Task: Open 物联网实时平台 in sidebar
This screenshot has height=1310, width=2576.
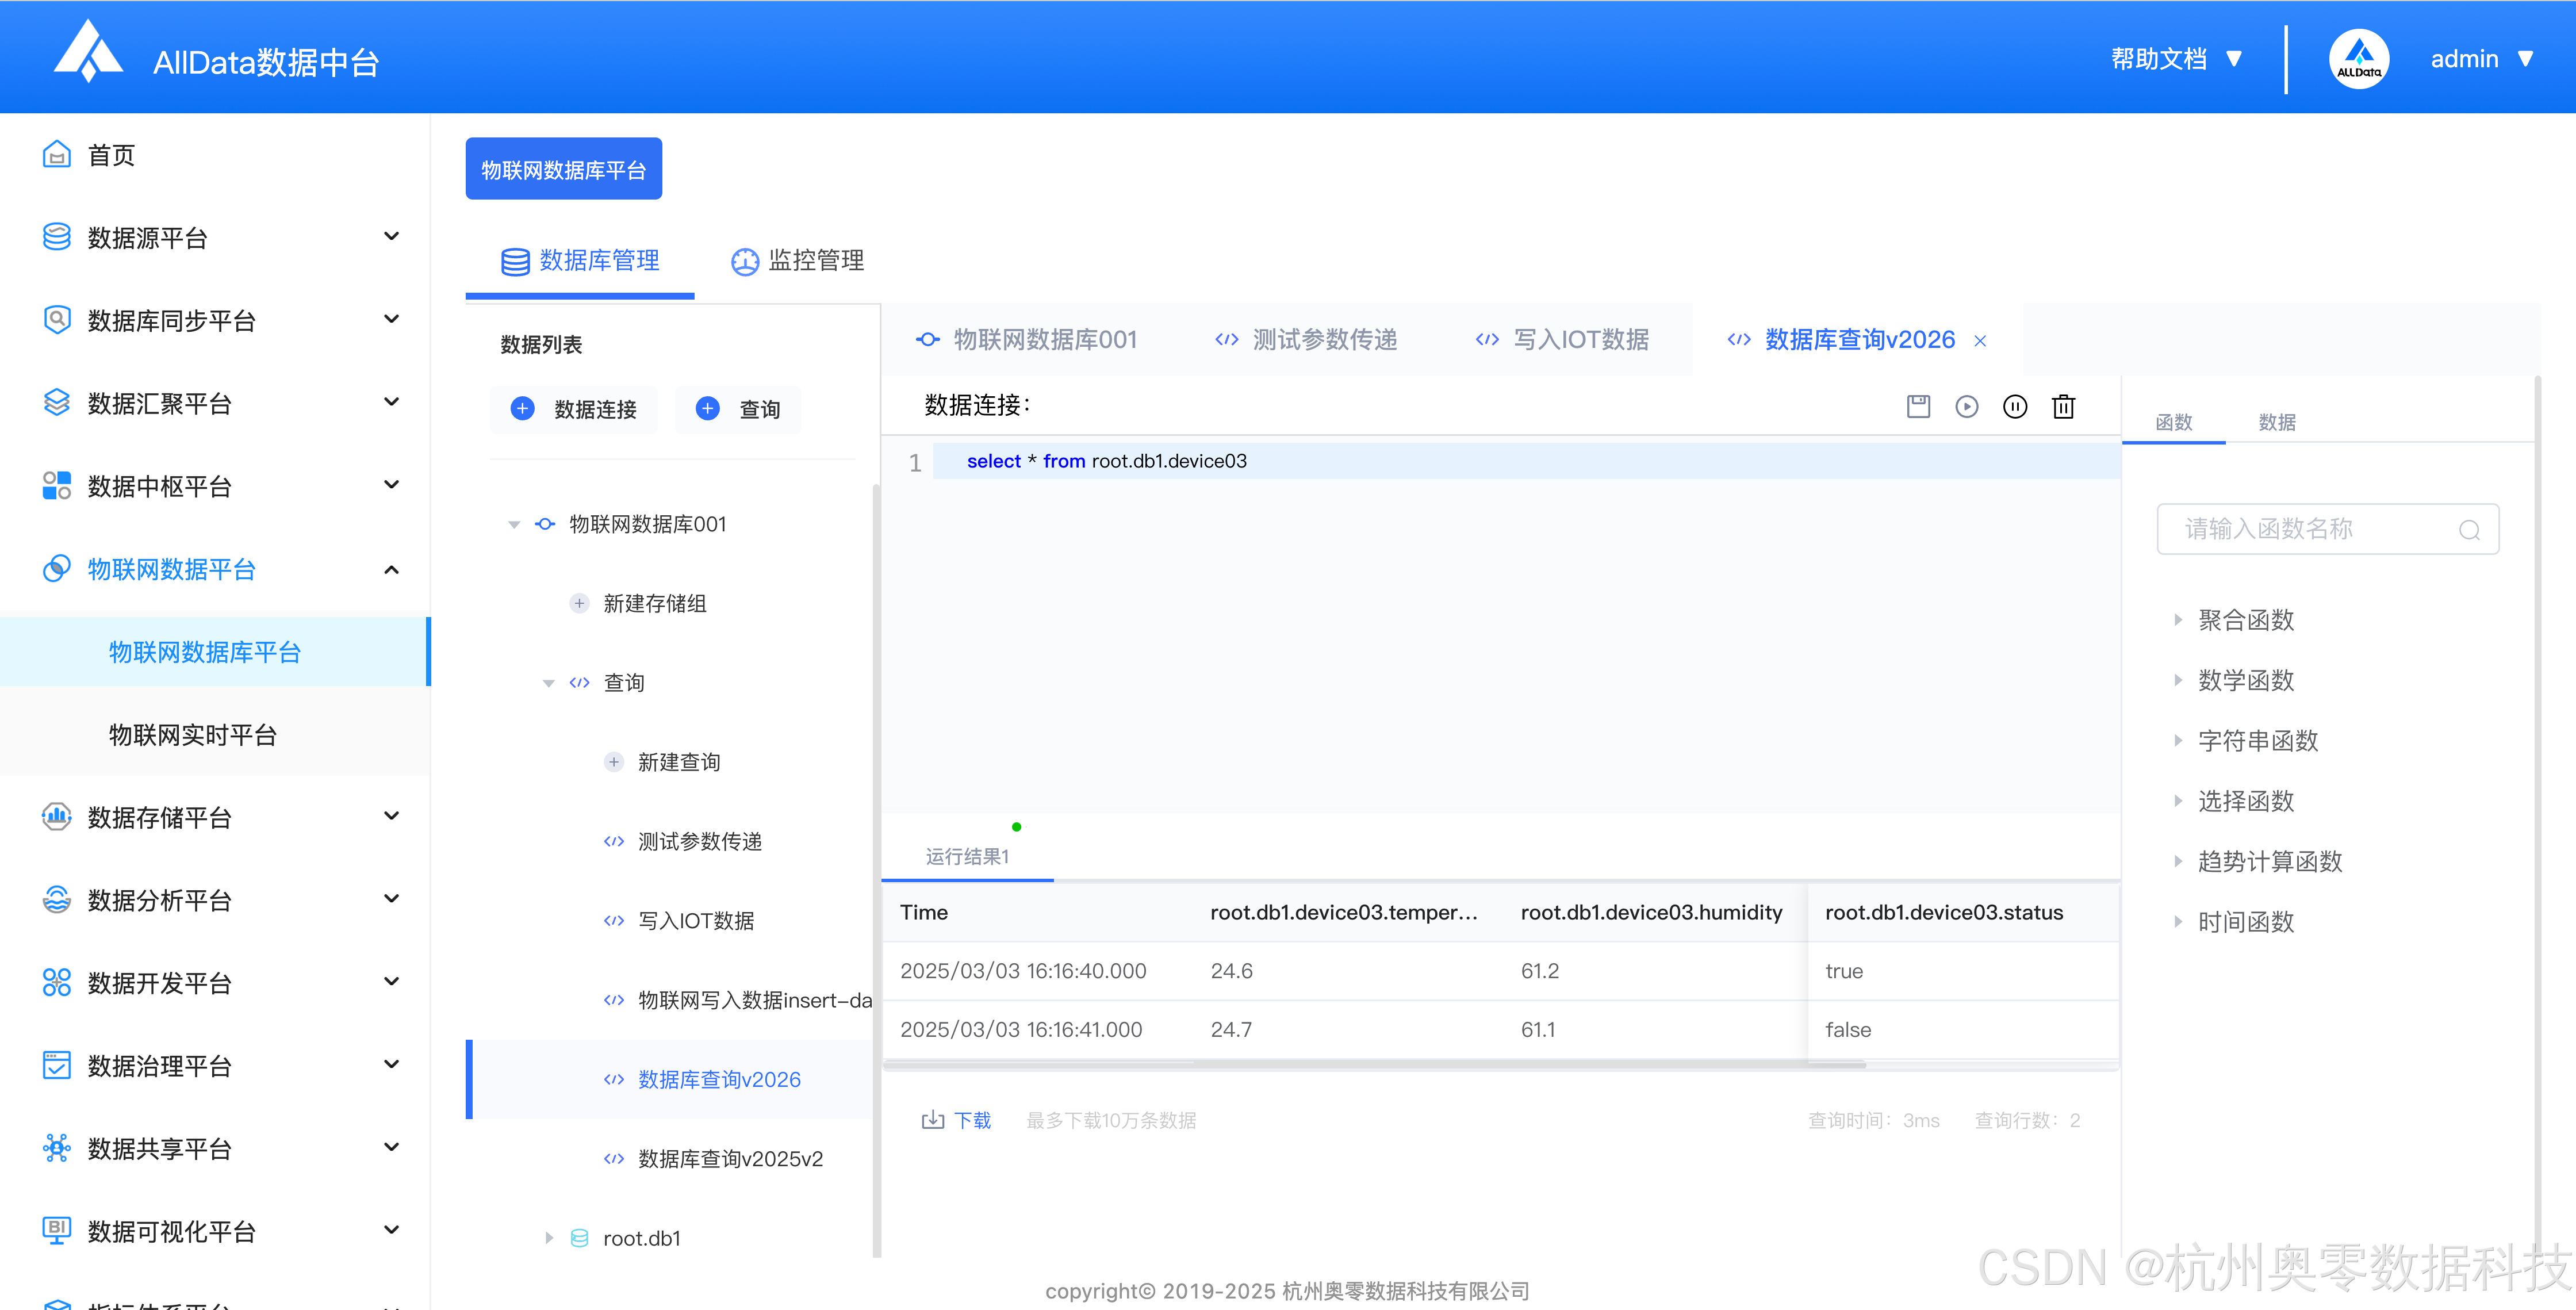Action: pos(193,735)
